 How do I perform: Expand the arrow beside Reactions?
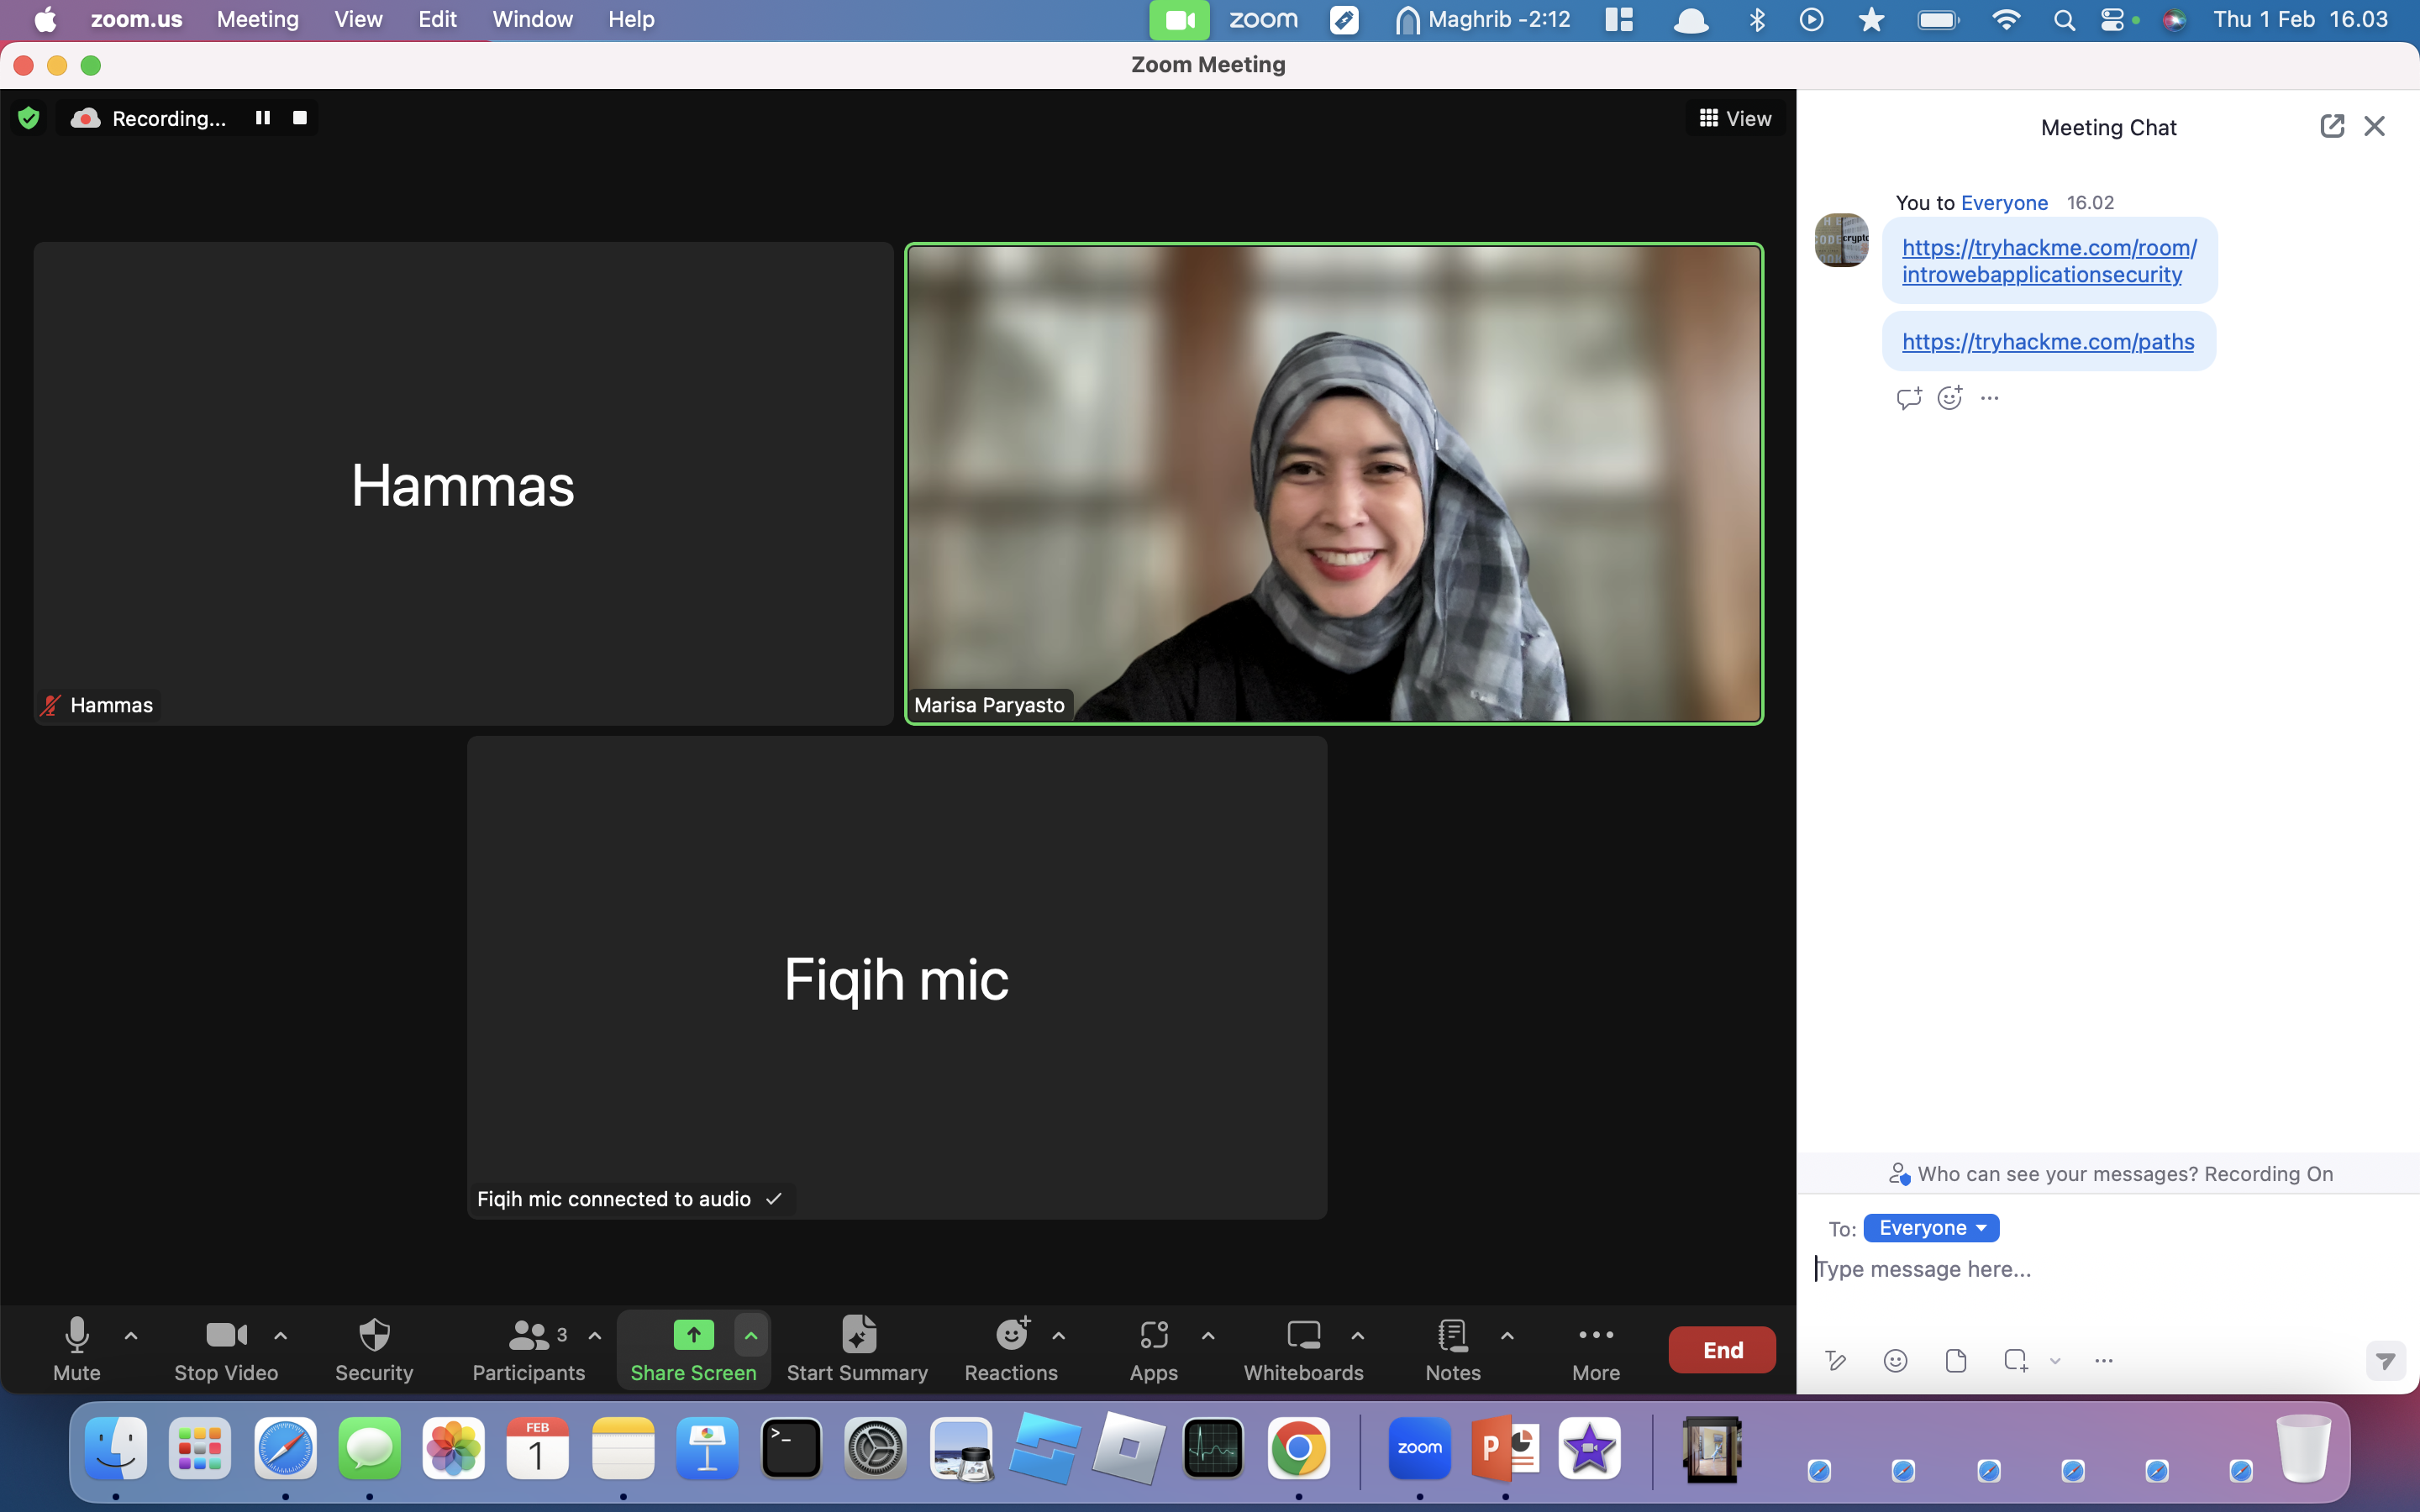point(1059,1335)
